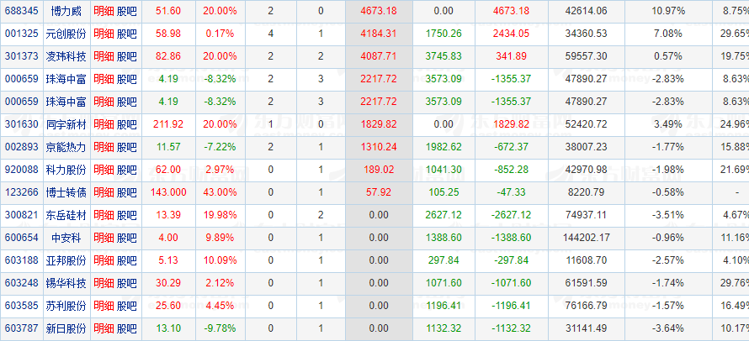Open 股吧 for 东岳硅材
The width and height of the screenshot is (749, 341).
tap(126, 215)
